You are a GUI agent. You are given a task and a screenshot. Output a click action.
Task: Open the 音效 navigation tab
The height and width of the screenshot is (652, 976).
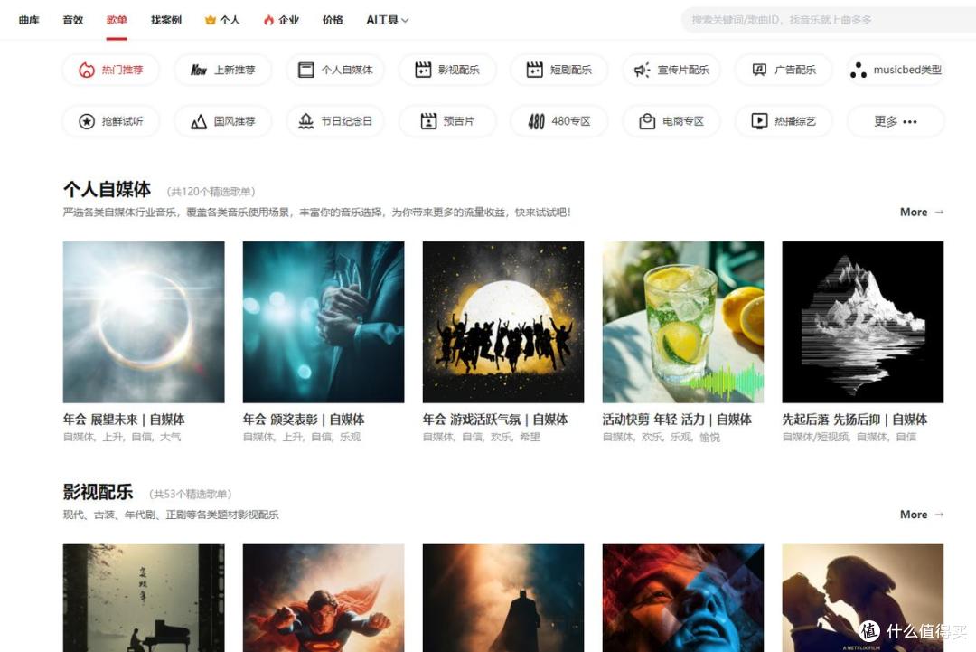(x=73, y=20)
